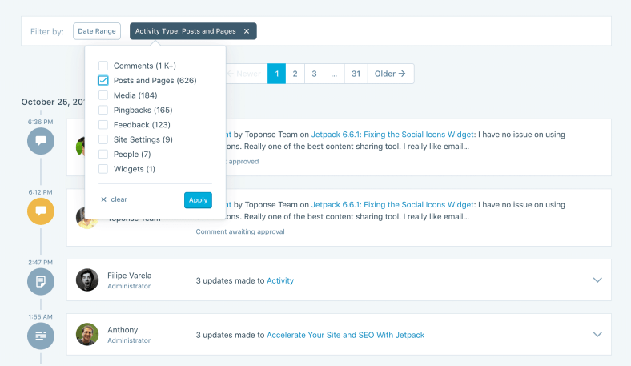This screenshot has height=366, width=631.
Task: Open Accelerate Your Site and SEO With Jetpack link
Action: click(345, 335)
